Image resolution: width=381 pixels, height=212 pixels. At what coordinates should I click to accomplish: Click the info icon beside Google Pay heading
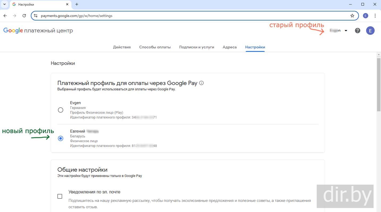point(201,83)
